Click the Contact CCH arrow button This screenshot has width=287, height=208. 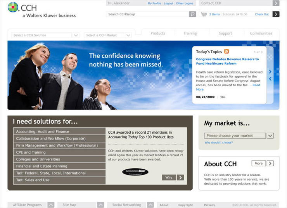click(276, 3)
